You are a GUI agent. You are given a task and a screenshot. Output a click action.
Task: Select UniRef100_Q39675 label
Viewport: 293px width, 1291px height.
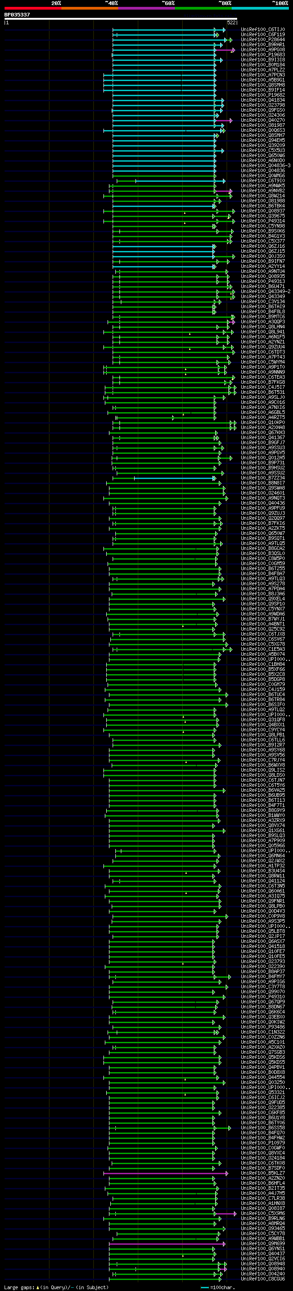262,216
